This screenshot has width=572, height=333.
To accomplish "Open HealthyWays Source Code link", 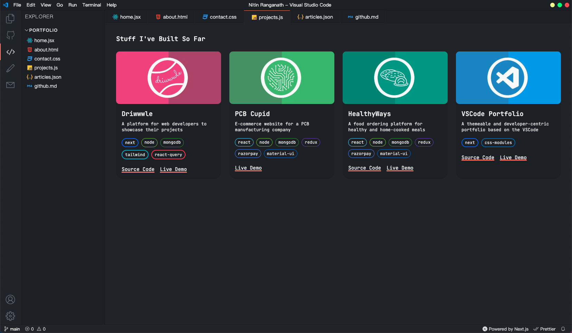I will (x=364, y=168).
